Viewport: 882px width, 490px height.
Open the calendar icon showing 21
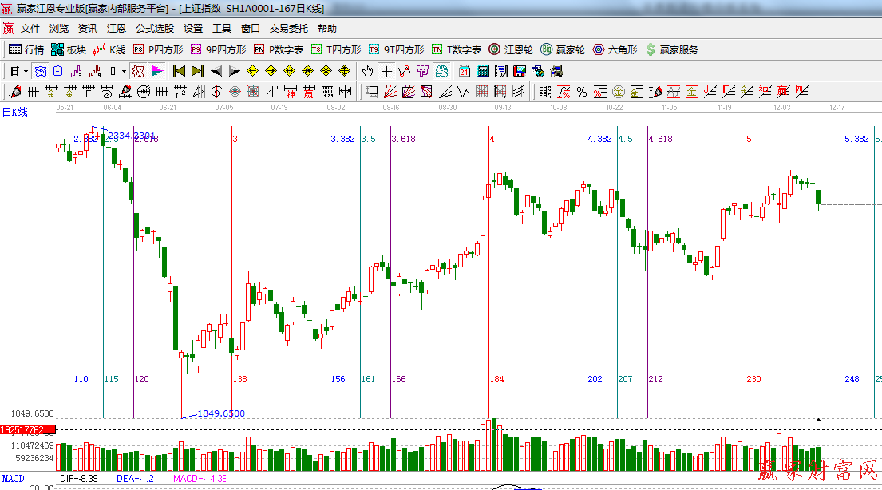[x=464, y=71]
